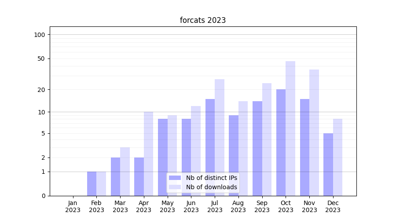Select the 'Jun 2023' x-axis label

click(191, 206)
